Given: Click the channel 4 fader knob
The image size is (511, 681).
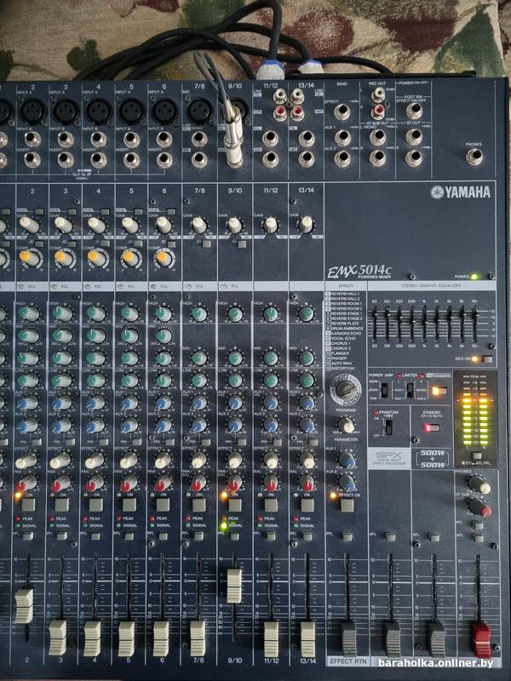Looking at the screenshot, I should tap(92, 638).
